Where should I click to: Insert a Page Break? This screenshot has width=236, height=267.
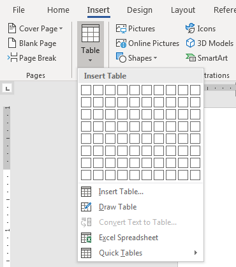tap(32, 58)
